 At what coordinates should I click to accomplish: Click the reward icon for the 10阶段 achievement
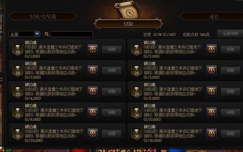click(212, 70)
